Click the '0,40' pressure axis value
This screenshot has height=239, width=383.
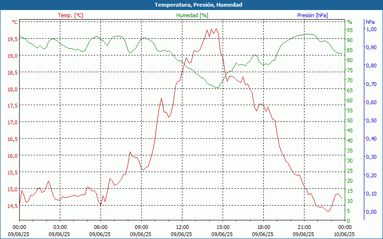371,139
